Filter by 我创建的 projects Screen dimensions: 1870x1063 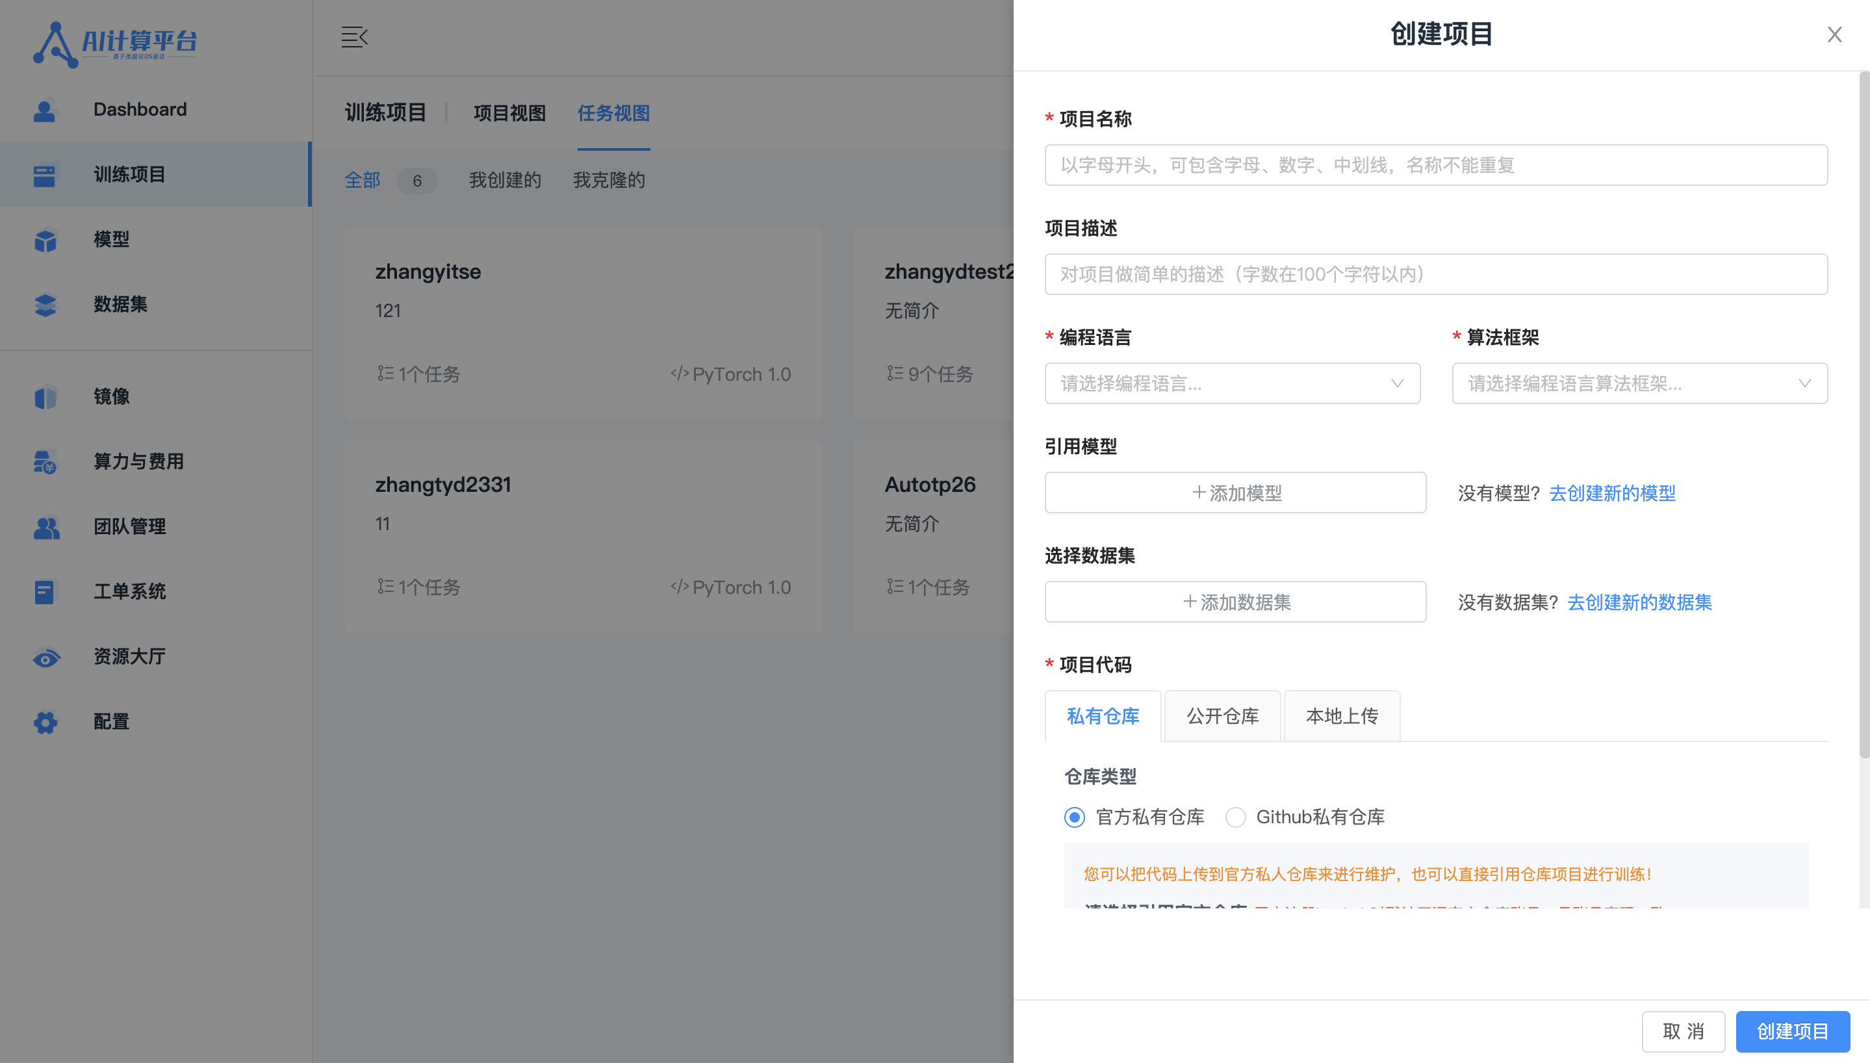click(505, 181)
